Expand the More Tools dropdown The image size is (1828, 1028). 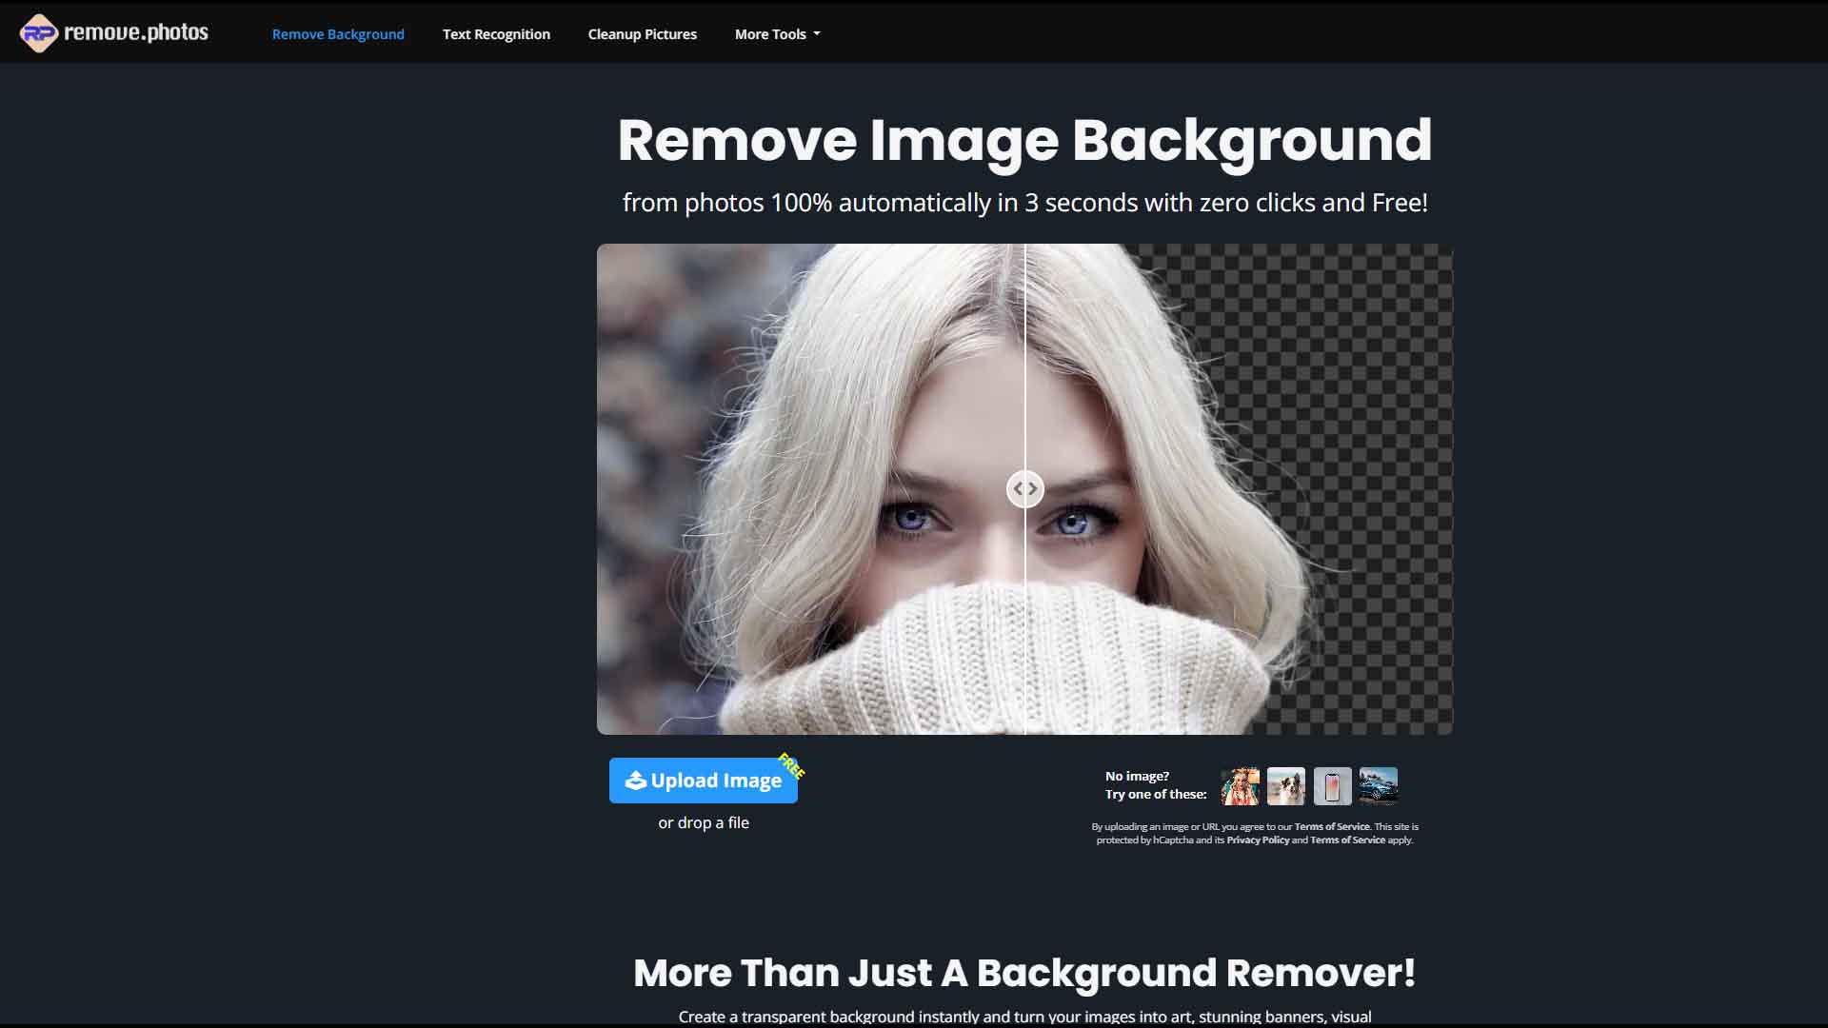(x=777, y=34)
